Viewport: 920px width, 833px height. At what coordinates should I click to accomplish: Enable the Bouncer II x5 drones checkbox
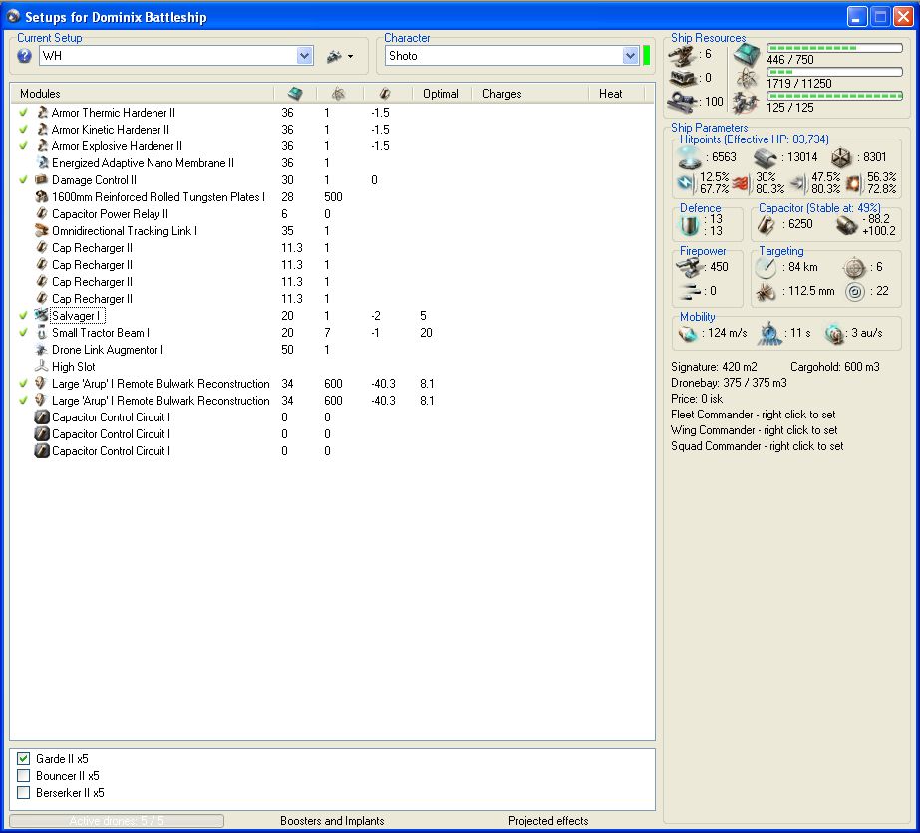pyautogui.click(x=24, y=775)
